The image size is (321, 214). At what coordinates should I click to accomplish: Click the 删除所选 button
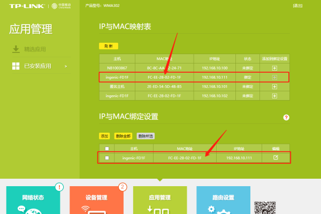click(146, 136)
